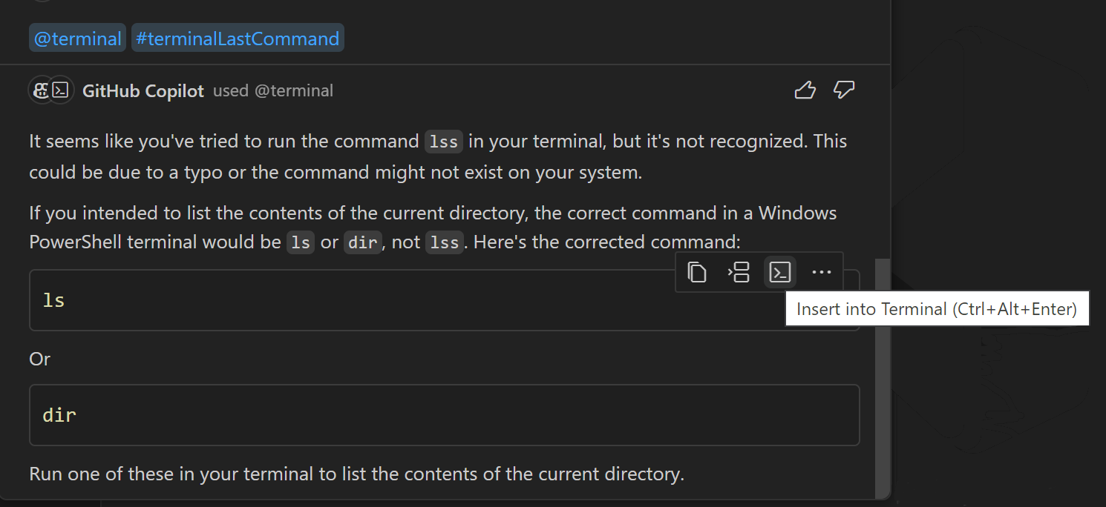Give a thumbs up to Copilot's response

pos(805,89)
